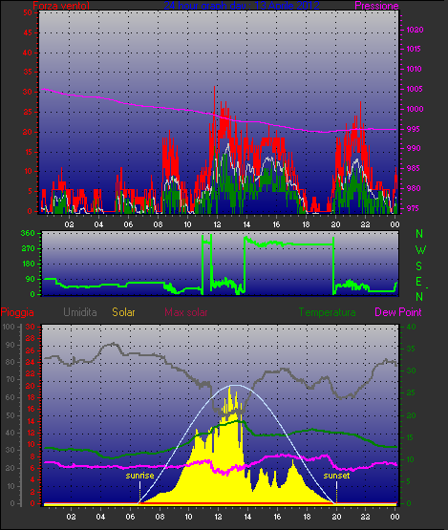Screen dimensions: 448x530
Task: Click the 06 hour label beneath the solar chart
Action: tap(130, 517)
